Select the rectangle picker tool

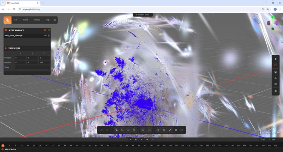pyautogui.click(x=116, y=130)
